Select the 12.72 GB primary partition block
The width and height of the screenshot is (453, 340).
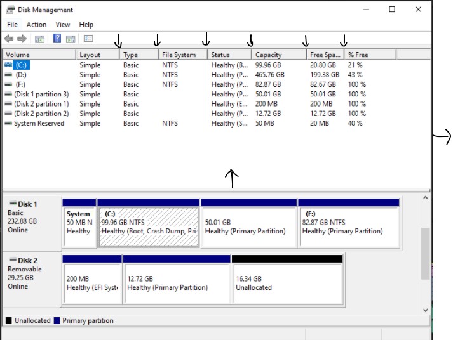point(177,280)
